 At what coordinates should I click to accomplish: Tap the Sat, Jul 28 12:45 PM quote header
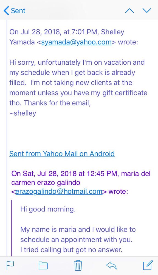click(81, 182)
